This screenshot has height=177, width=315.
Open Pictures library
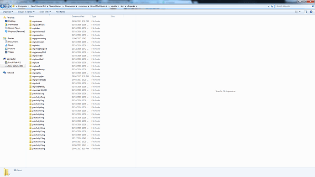click(x=12, y=48)
